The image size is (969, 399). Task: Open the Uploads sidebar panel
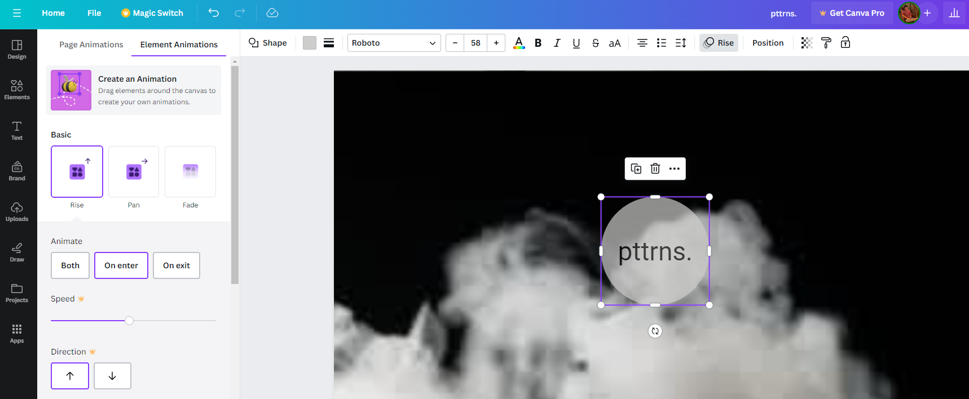coord(17,212)
